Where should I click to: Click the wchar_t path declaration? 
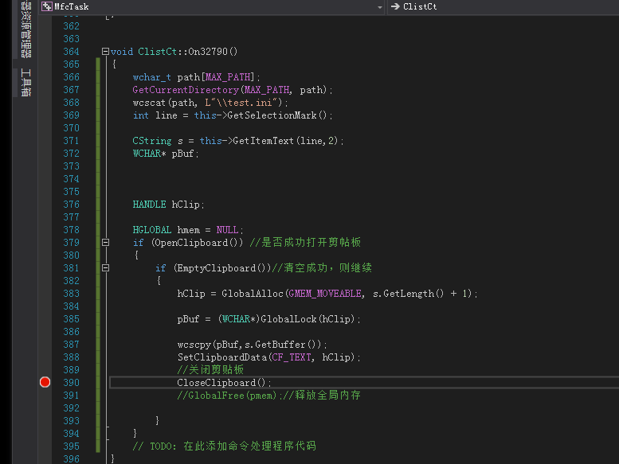point(196,77)
